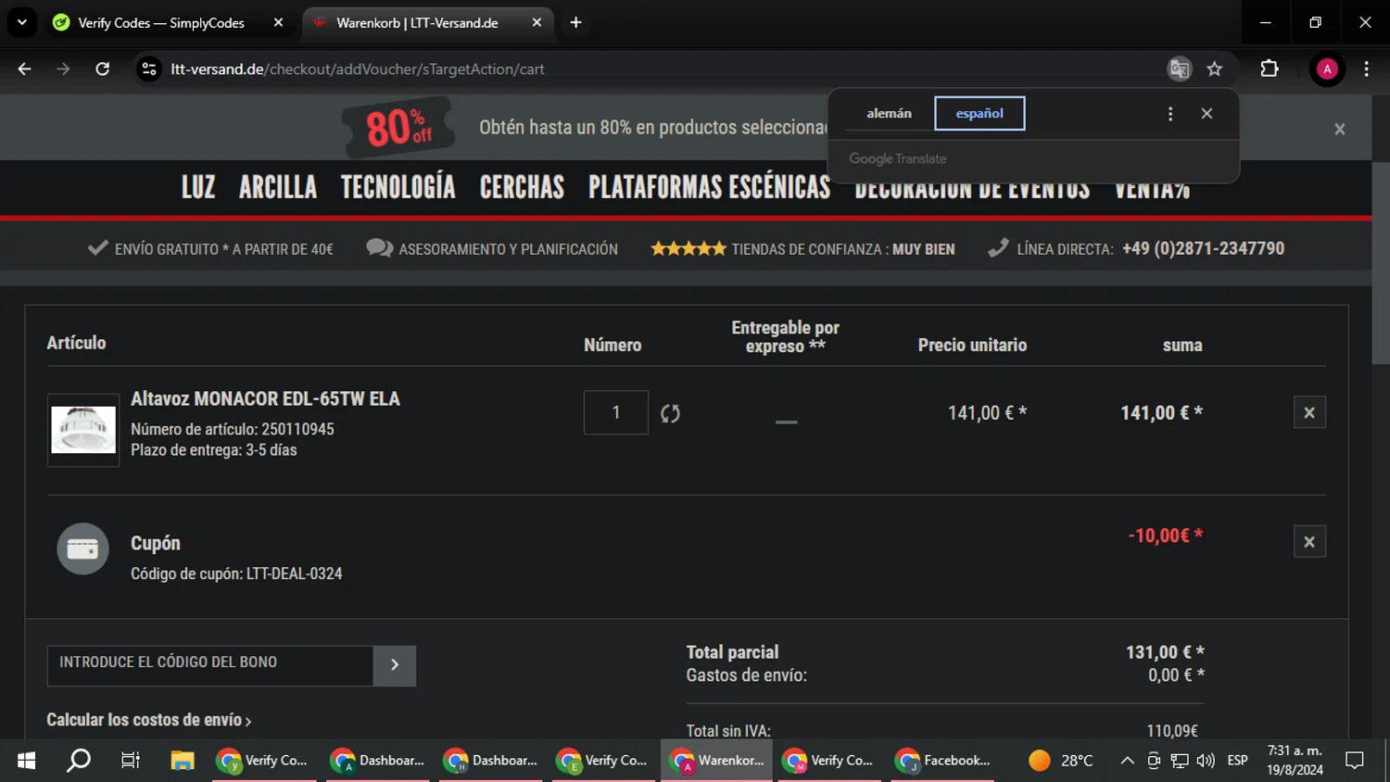The image size is (1390, 782).
Task: Click the coupon wallet icon
Action: click(x=82, y=549)
